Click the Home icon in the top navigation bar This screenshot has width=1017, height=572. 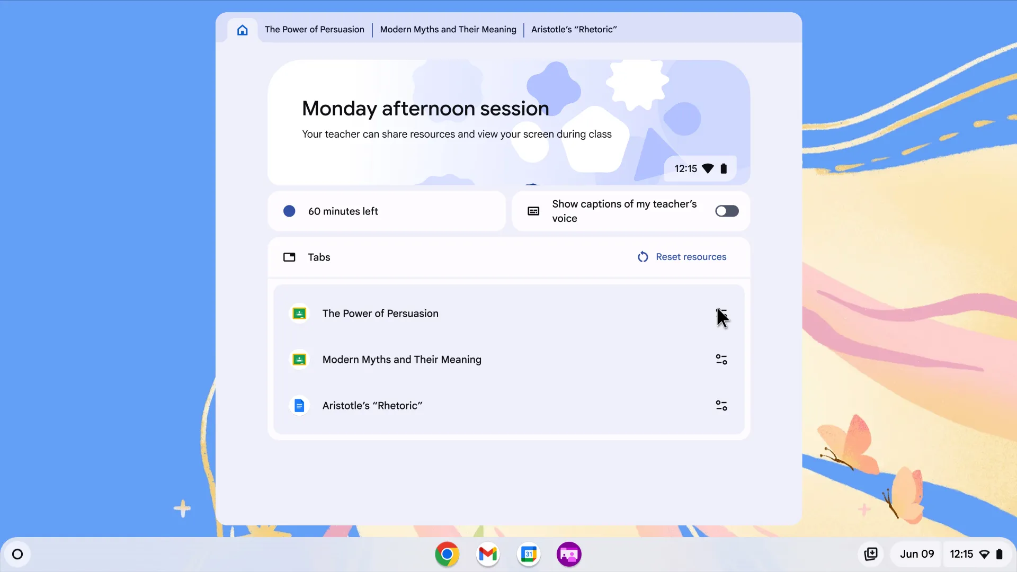click(242, 30)
